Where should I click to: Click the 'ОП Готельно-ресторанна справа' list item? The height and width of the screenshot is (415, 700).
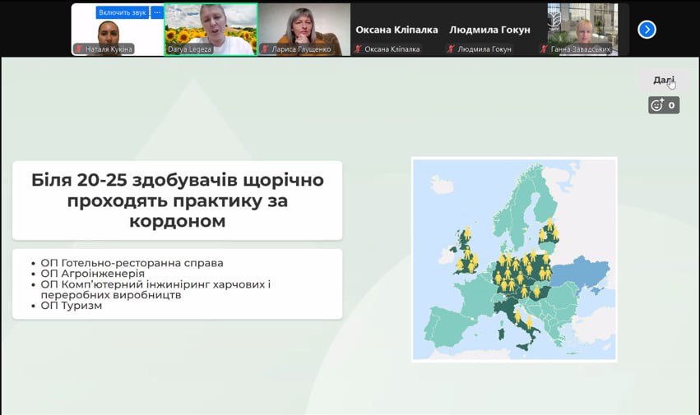(x=132, y=263)
